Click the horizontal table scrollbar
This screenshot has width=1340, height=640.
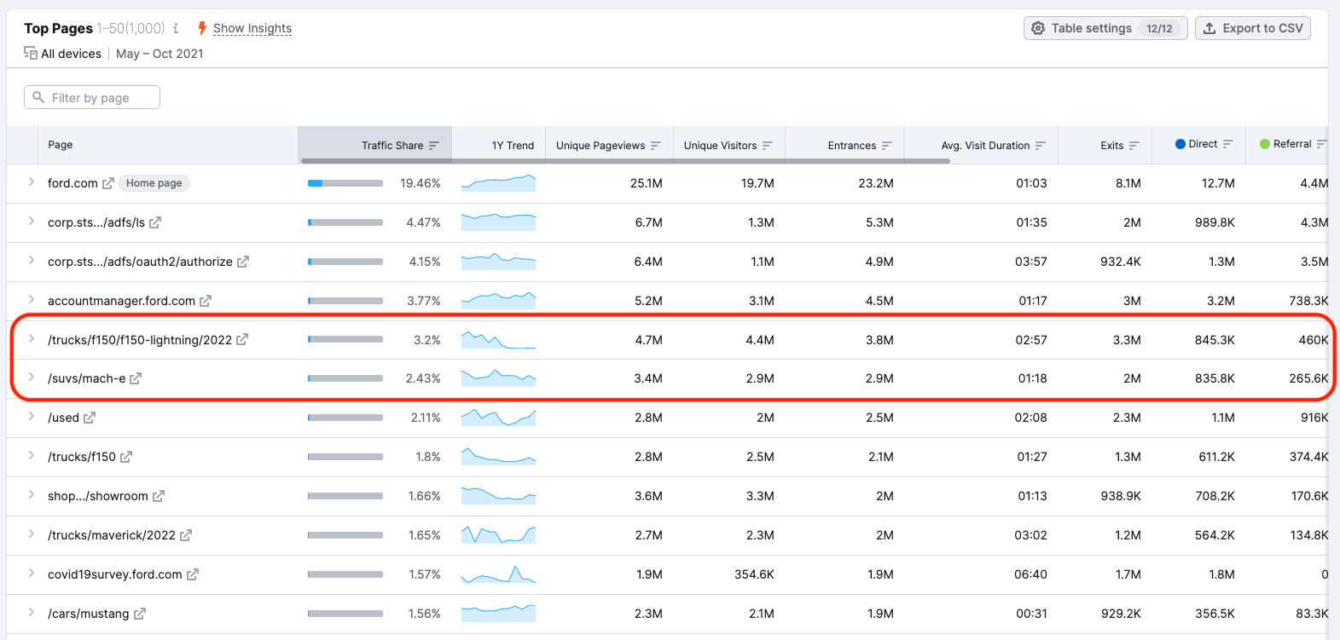[625, 161]
